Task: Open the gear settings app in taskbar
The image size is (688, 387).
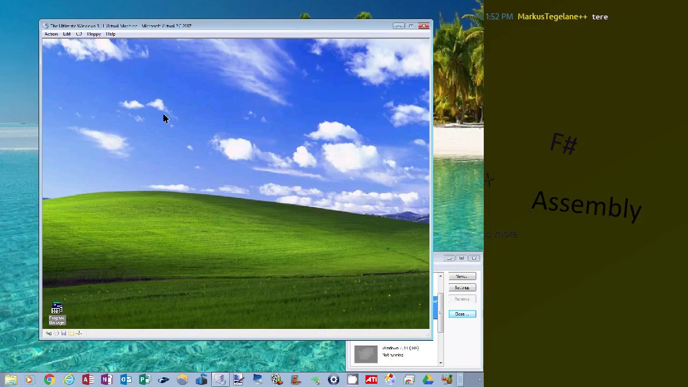Action: click(x=333, y=380)
